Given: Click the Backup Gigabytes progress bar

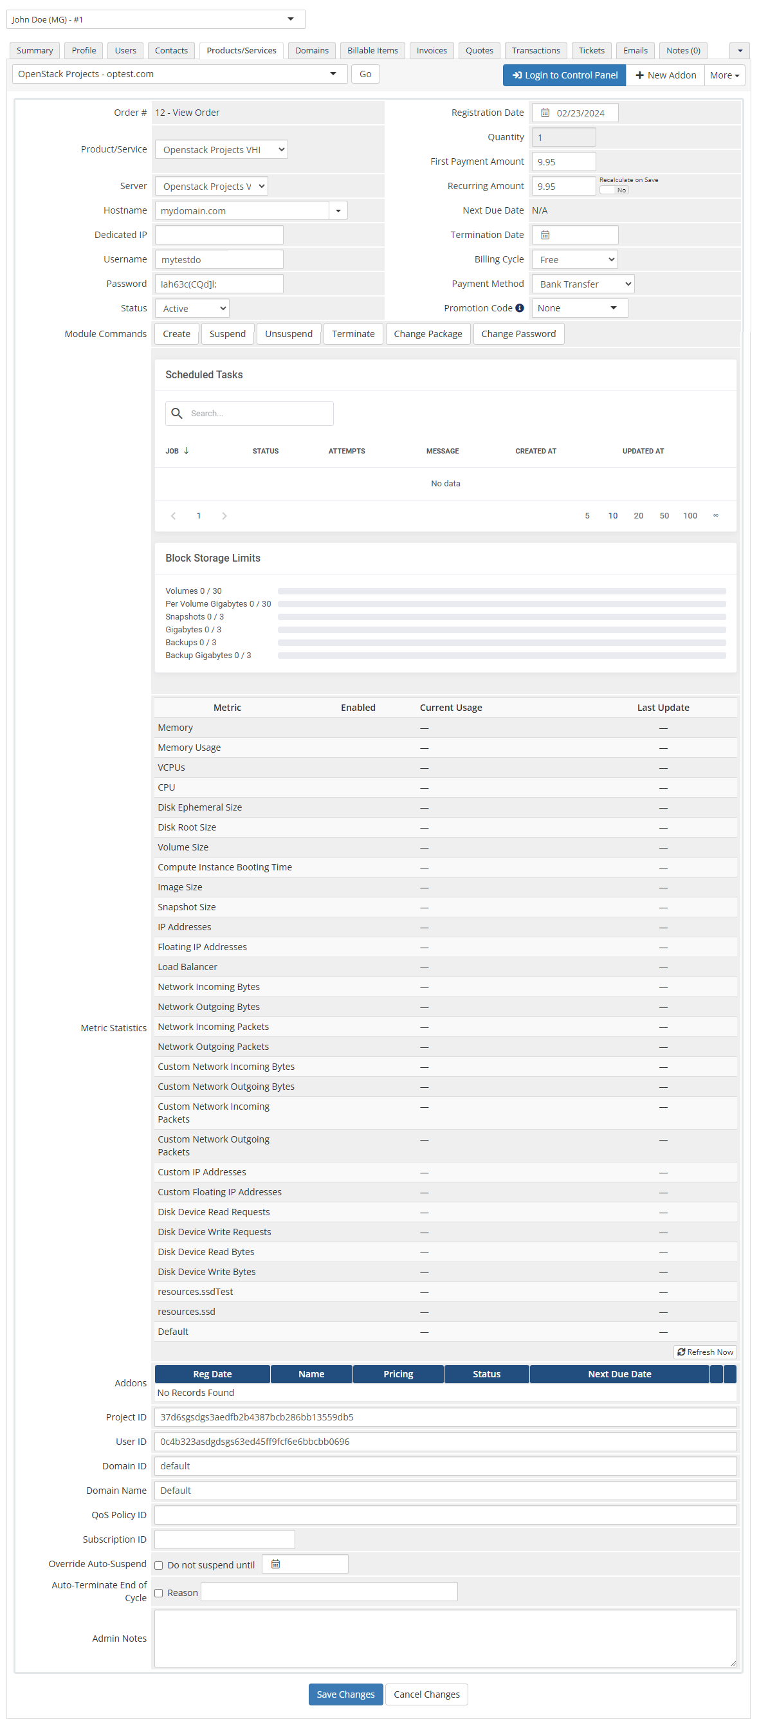Looking at the screenshot, I should click(x=502, y=656).
